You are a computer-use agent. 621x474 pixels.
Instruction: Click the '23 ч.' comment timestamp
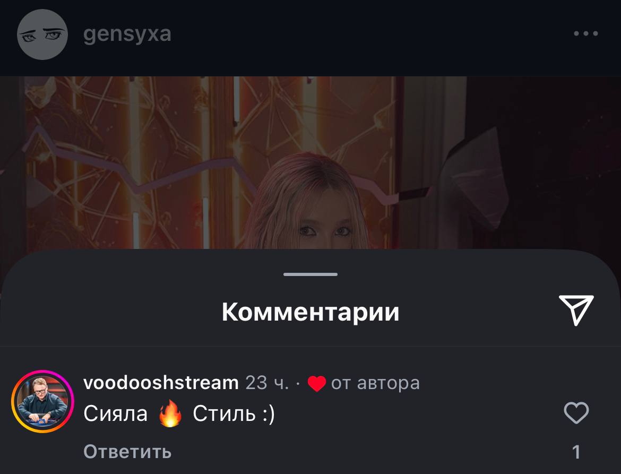pyautogui.click(x=268, y=383)
